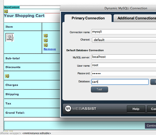This screenshot has height=135, width=156.
Task: Select the Sub-total row label
Action: [x=12, y=58]
